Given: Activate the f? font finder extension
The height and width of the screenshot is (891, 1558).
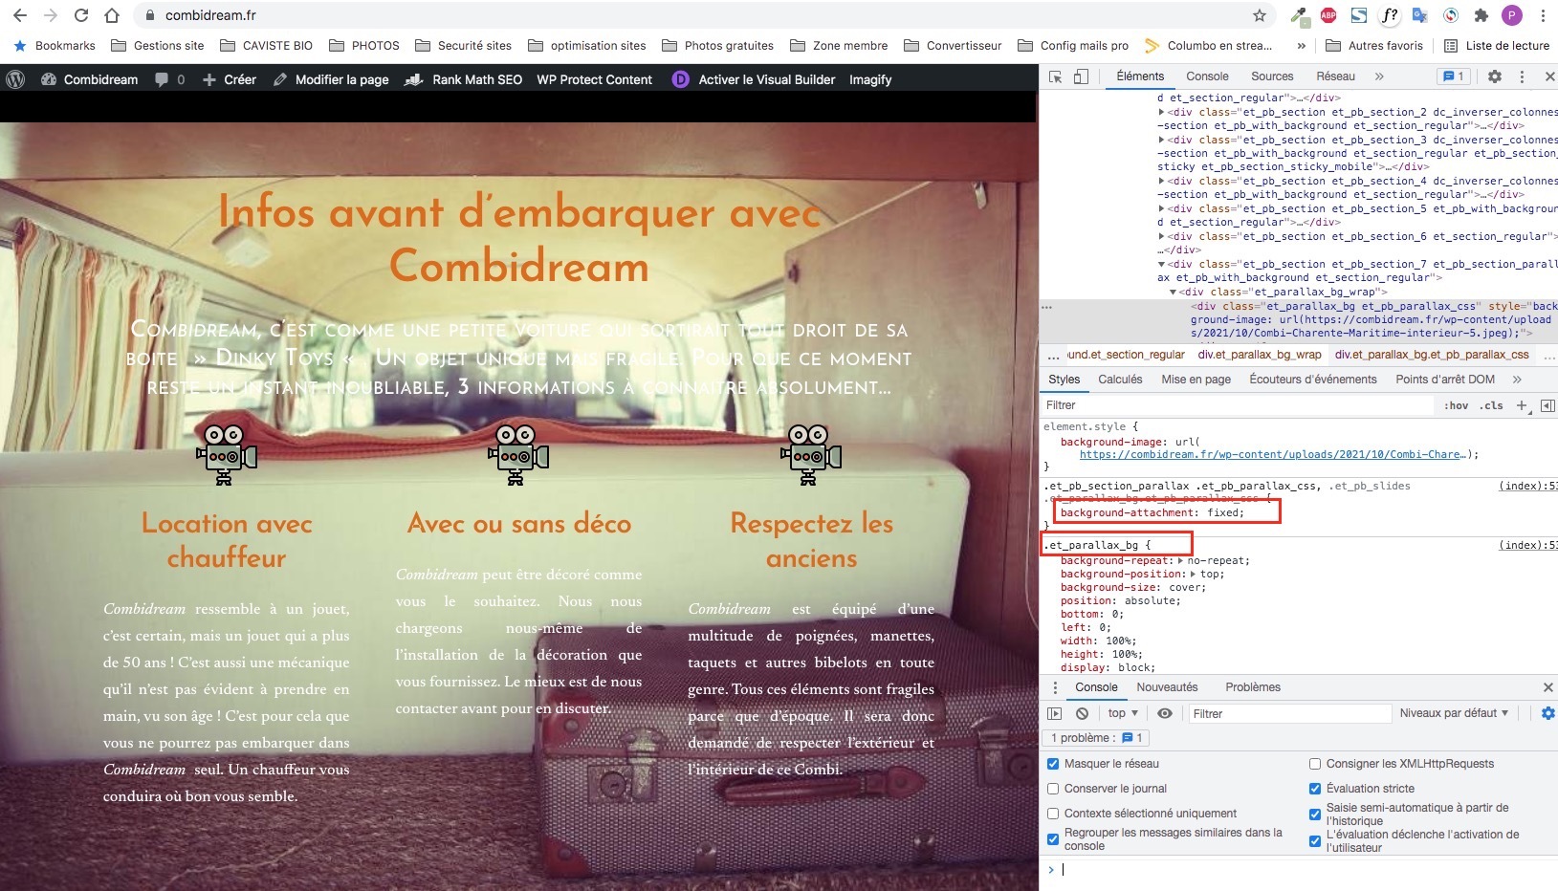Looking at the screenshot, I should tap(1390, 15).
